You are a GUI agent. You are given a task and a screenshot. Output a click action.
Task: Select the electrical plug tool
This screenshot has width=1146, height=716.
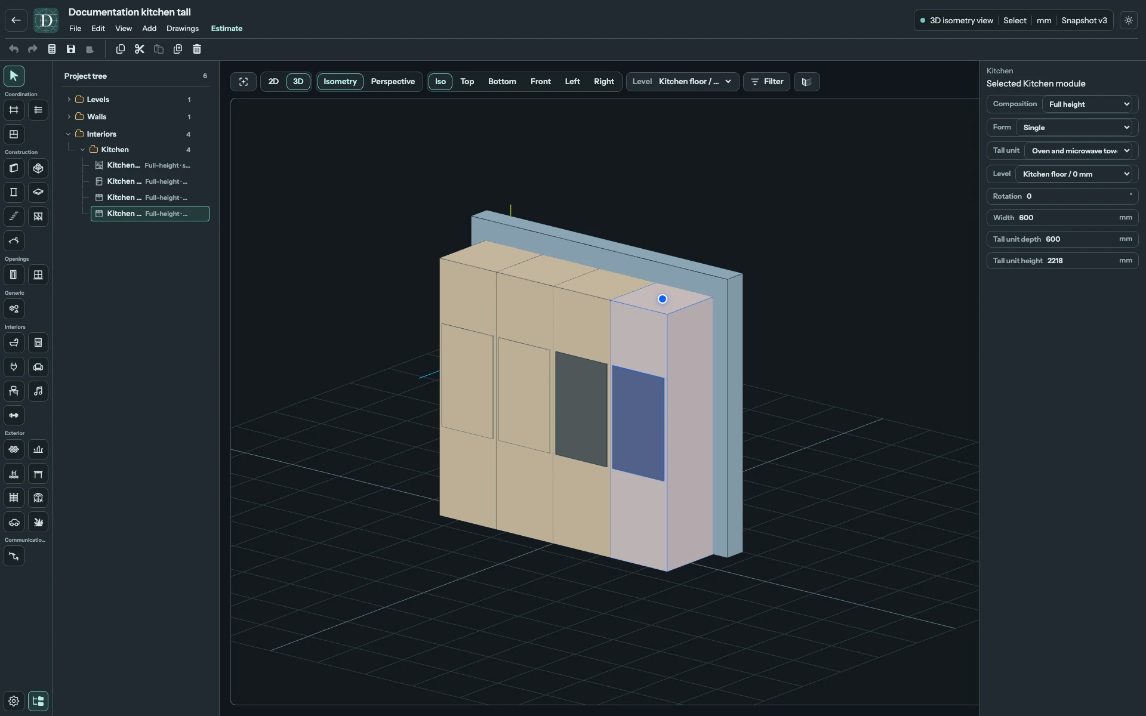(14, 367)
